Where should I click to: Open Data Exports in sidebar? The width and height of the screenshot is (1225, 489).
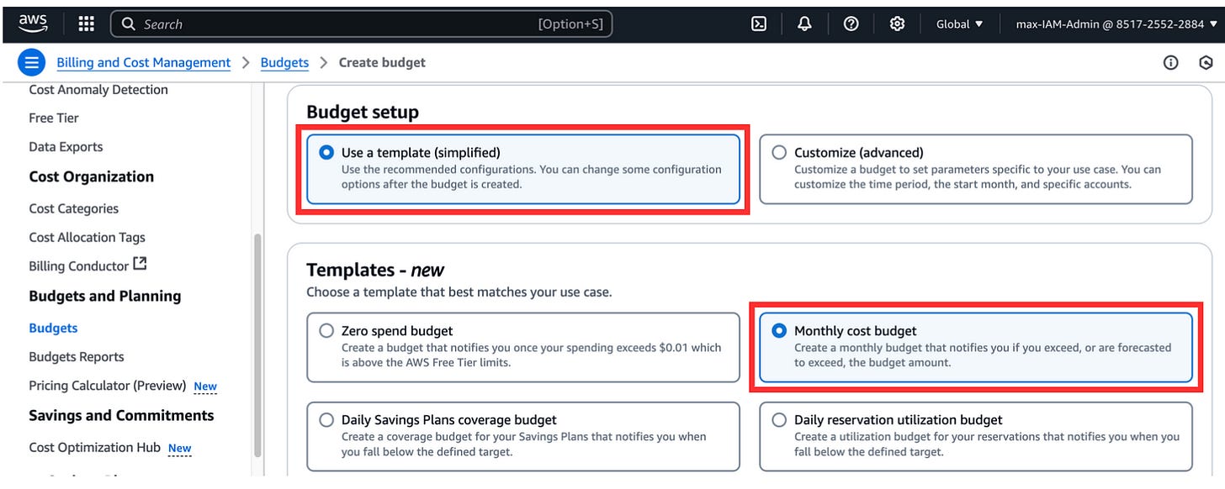[66, 147]
